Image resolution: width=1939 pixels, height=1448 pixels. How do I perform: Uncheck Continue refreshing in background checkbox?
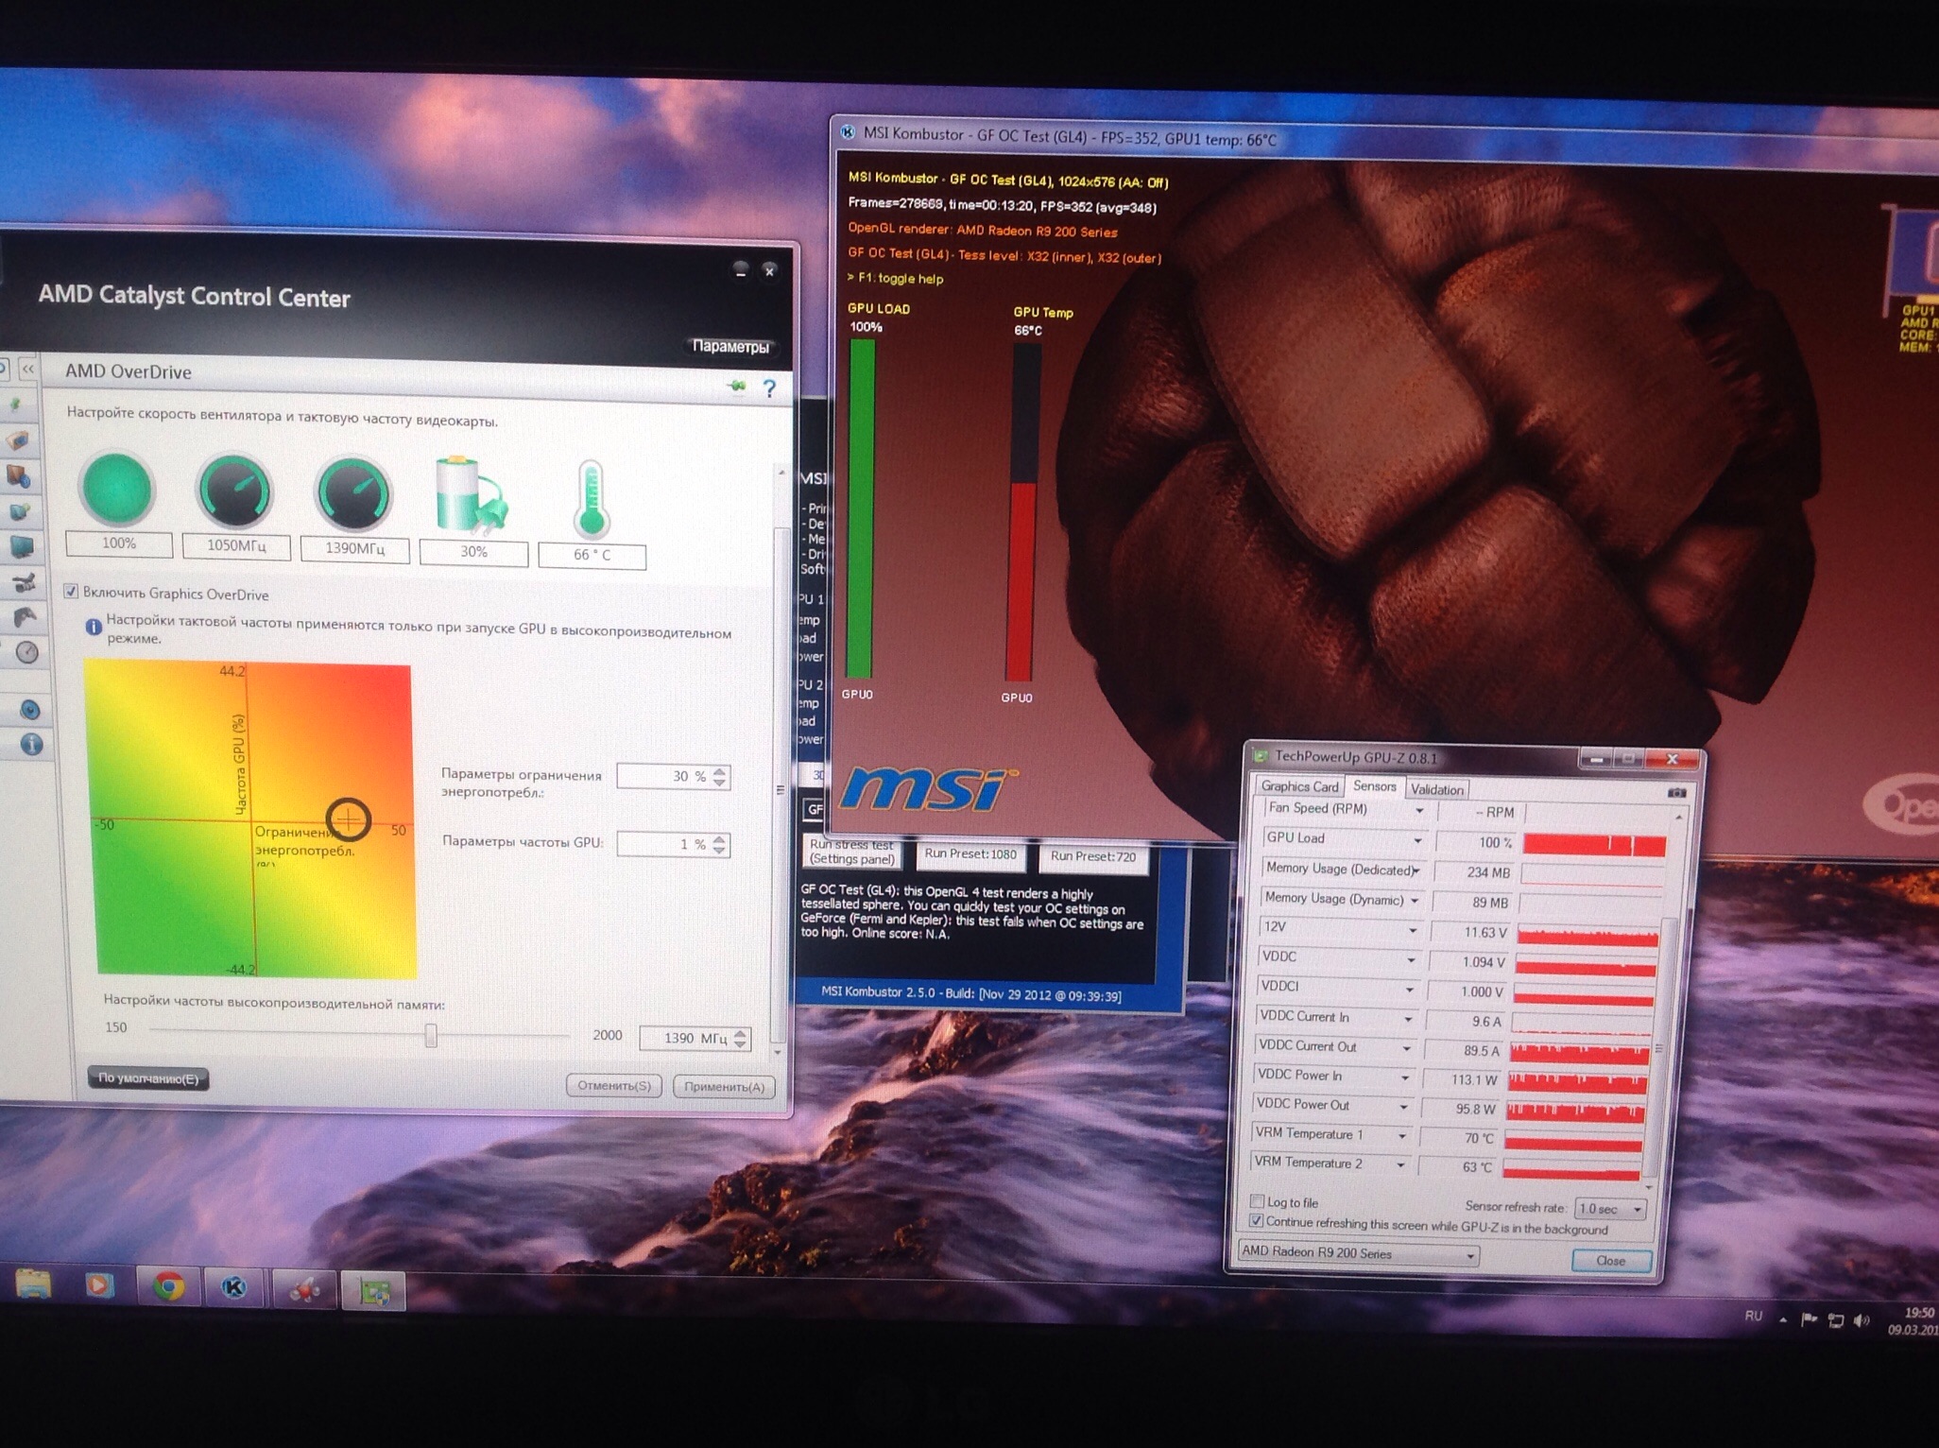[1256, 1221]
